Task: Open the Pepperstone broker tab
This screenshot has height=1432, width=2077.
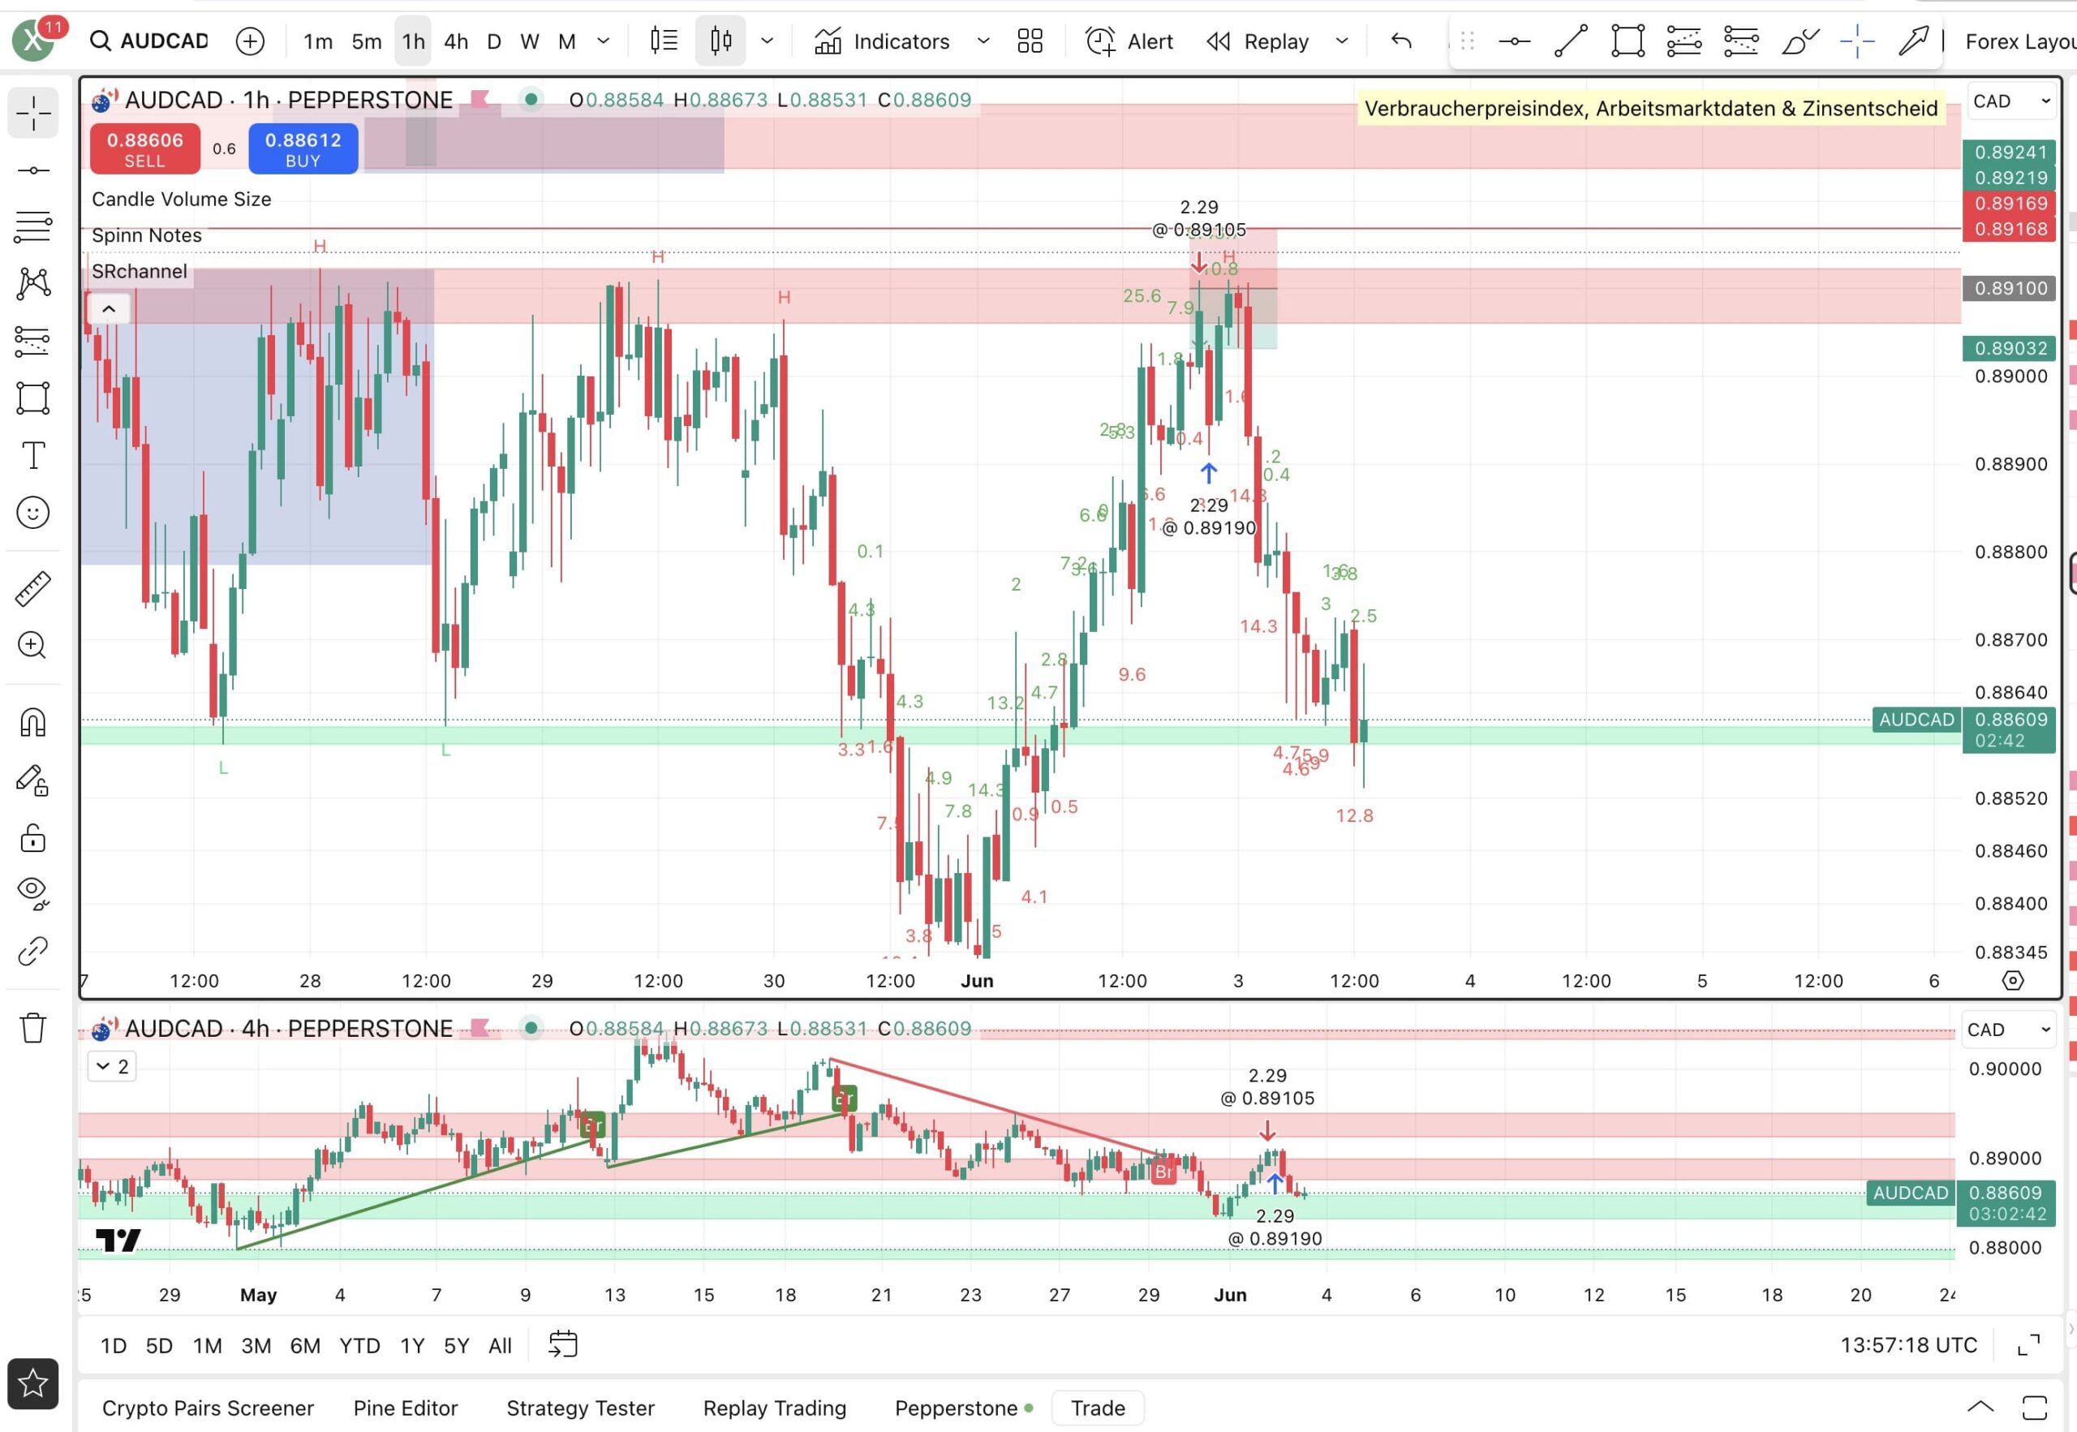Action: [x=963, y=1408]
